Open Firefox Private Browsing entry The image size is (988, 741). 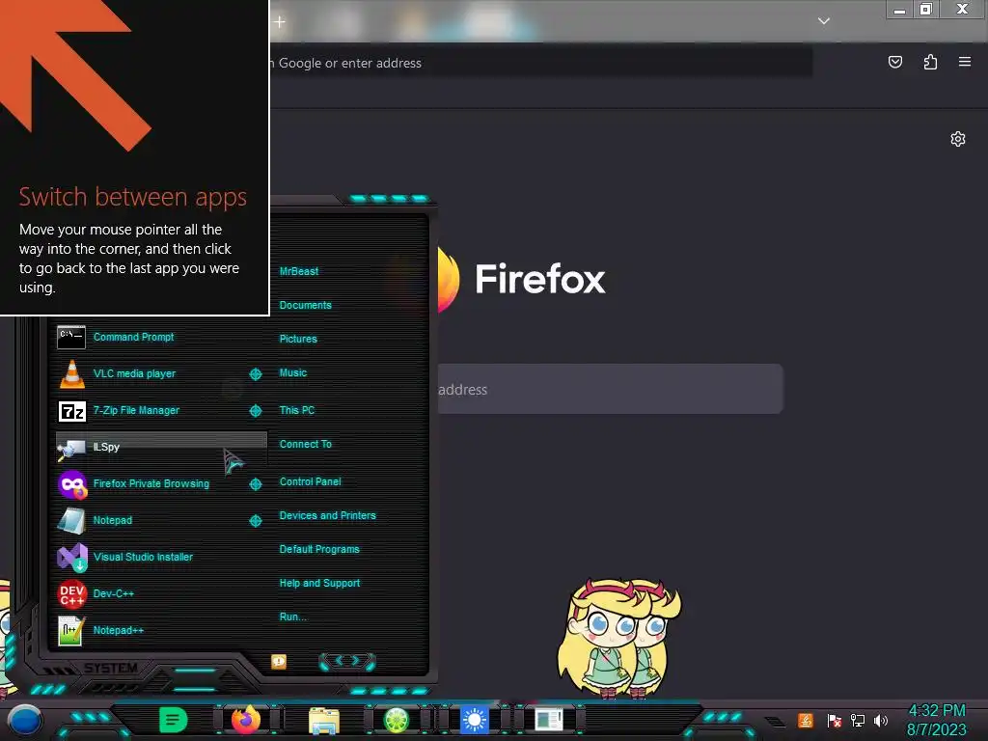point(161,484)
